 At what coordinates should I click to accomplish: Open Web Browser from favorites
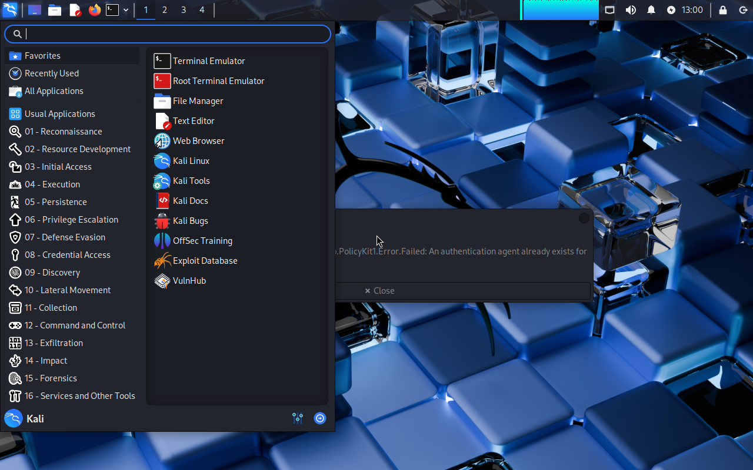(x=236, y=141)
